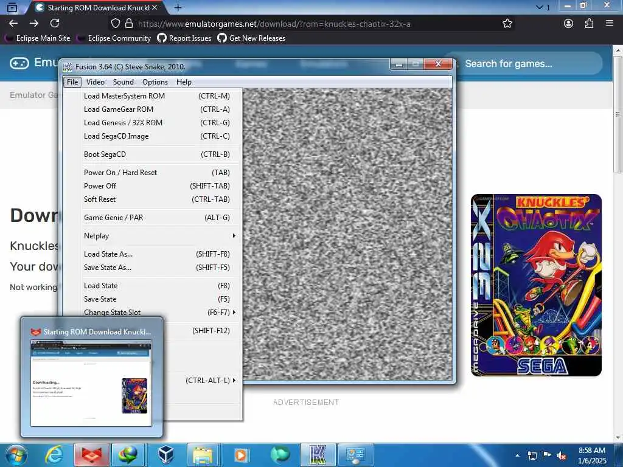Screen dimensions: 623x467
Task: Click the Knuckles Chaotix cover image
Action: click(x=536, y=285)
